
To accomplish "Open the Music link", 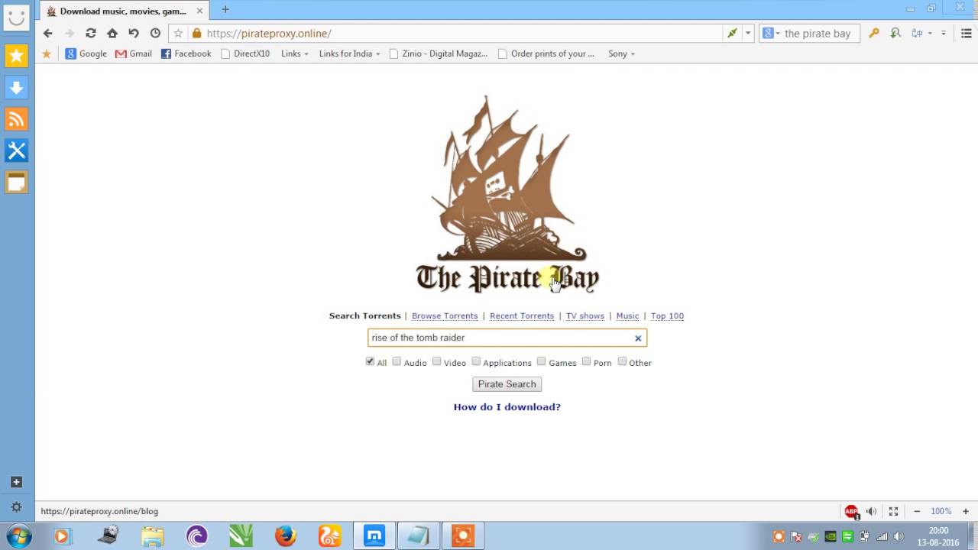I will click(x=627, y=316).
